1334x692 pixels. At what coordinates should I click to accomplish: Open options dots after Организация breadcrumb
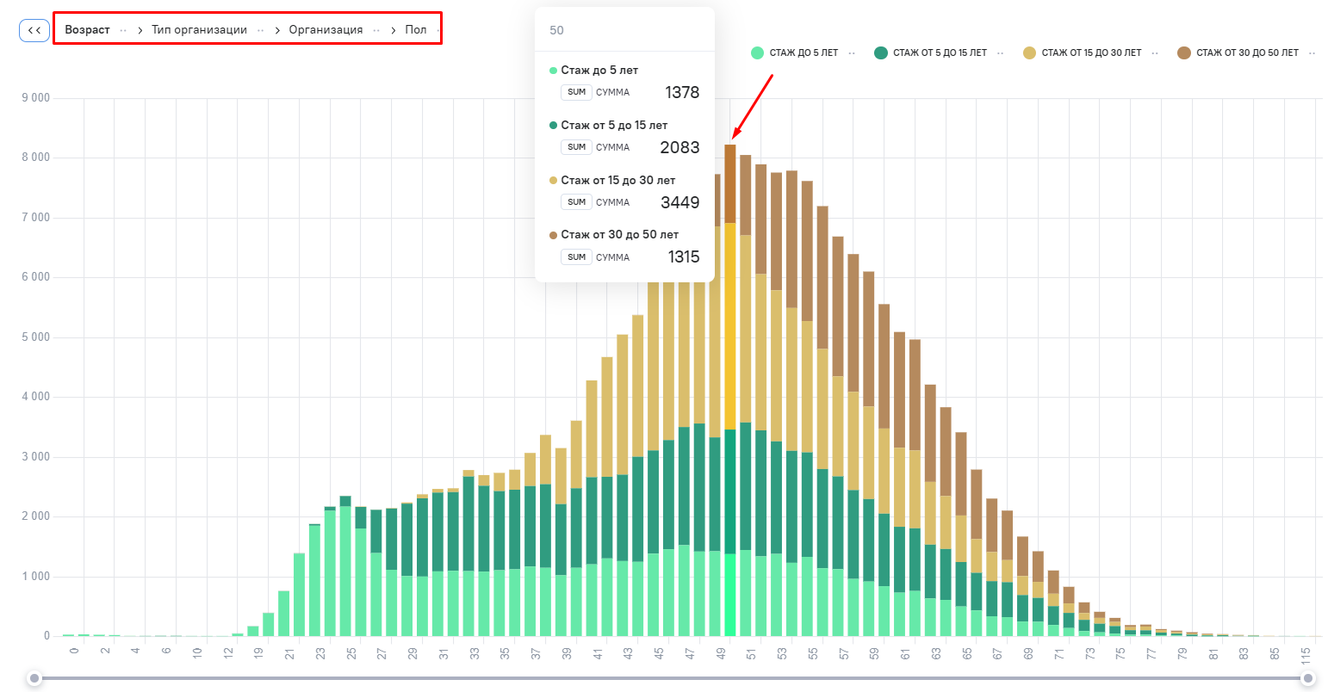pyautogui.click(x=376, y=30)
